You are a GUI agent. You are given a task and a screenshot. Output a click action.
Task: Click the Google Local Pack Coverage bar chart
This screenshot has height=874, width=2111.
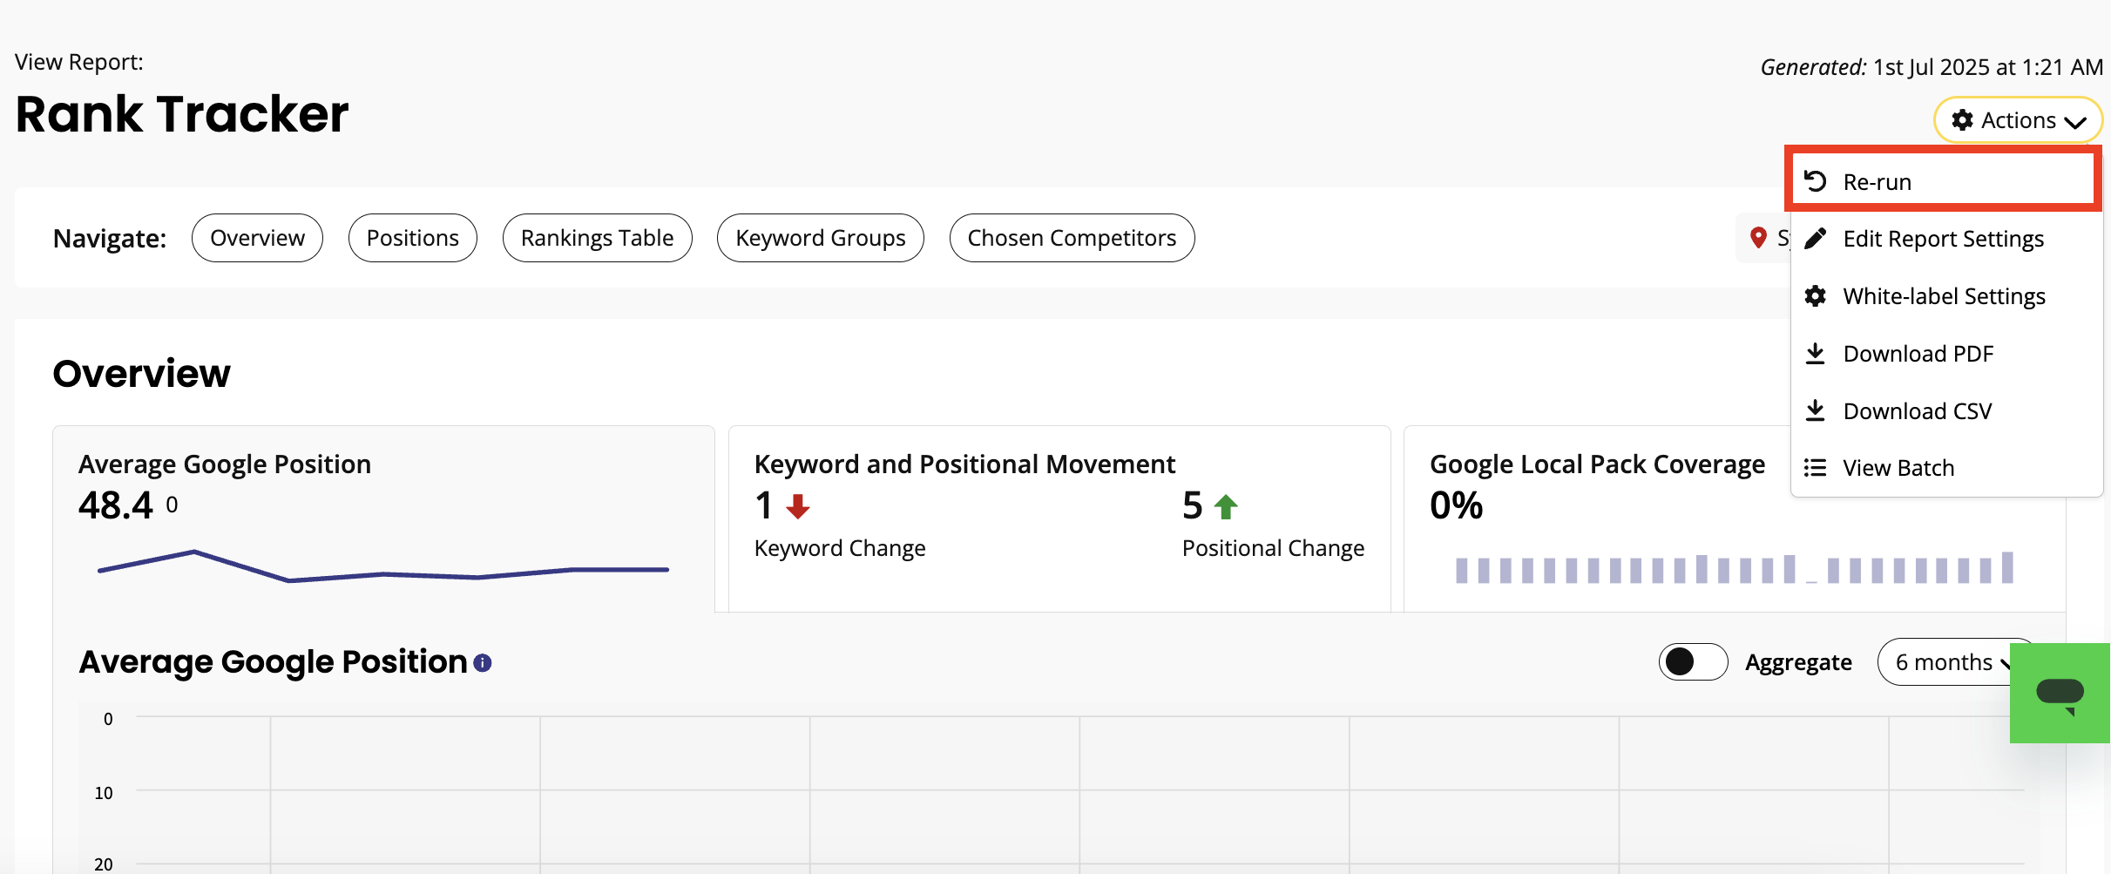[1734, 568]
